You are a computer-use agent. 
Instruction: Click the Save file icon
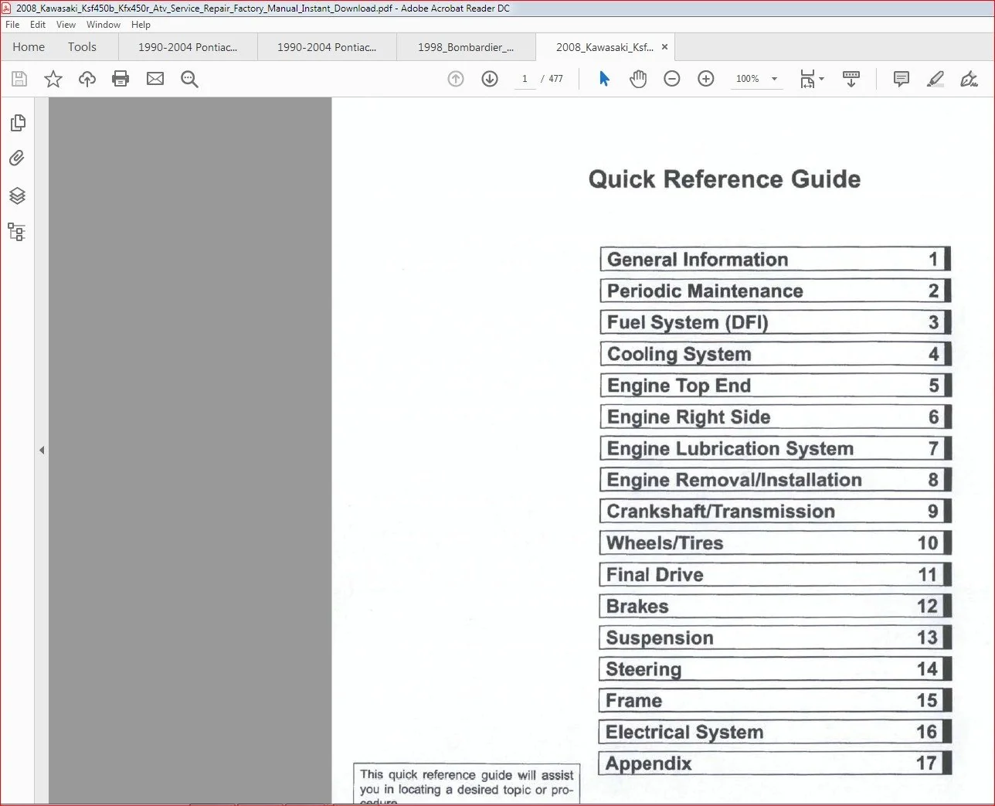coord(19,79)
